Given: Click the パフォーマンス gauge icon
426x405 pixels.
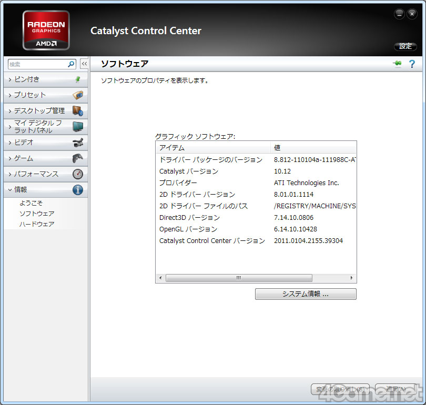Looking at the screenshot, I should 78,174.
